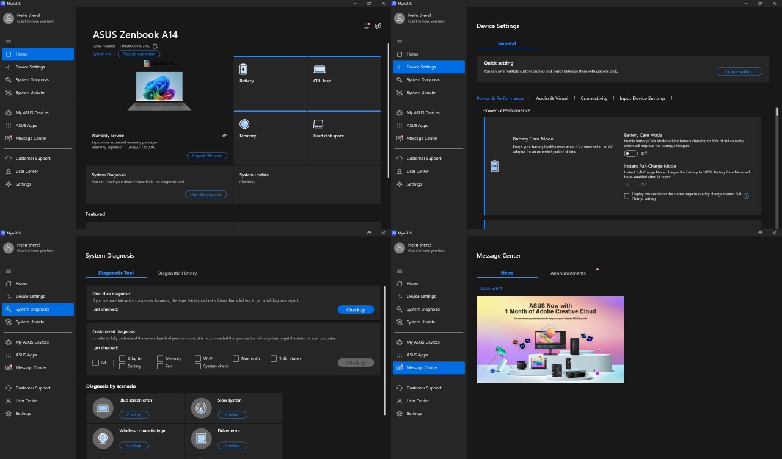Select the General tab in Device Settings
The width and height of the screenshot is (782, 459).
[507, 43]
